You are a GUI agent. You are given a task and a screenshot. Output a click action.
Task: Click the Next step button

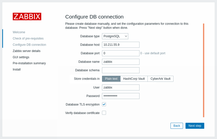(x=195, y=126)
